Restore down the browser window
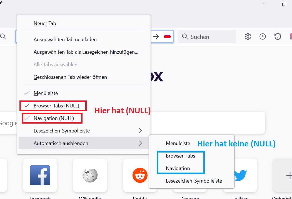292x199 pixels. (284, 4)
